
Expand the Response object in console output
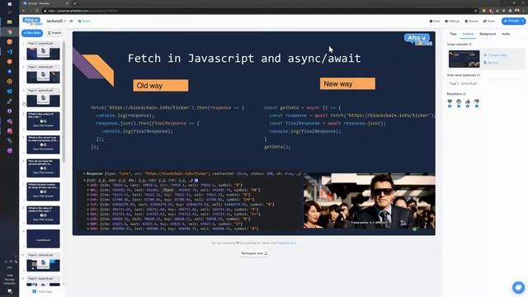tap(84, 174)
